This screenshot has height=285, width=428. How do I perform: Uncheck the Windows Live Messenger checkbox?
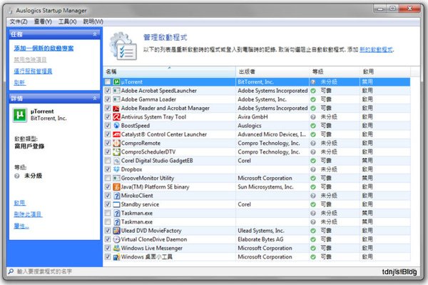point(108,248)
